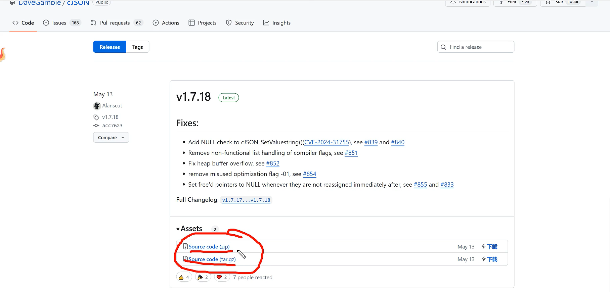Open issue #854 link

[309, 174]
